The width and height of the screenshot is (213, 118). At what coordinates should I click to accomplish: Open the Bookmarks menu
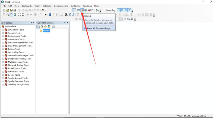27,6
